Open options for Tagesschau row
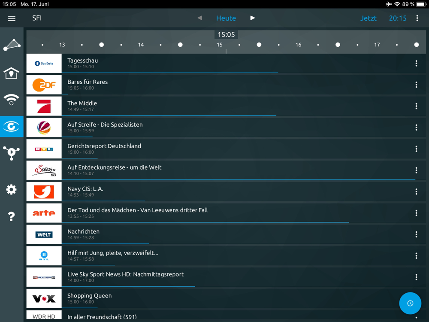Viewport: 429px width, 322px height. coord(416,63)
